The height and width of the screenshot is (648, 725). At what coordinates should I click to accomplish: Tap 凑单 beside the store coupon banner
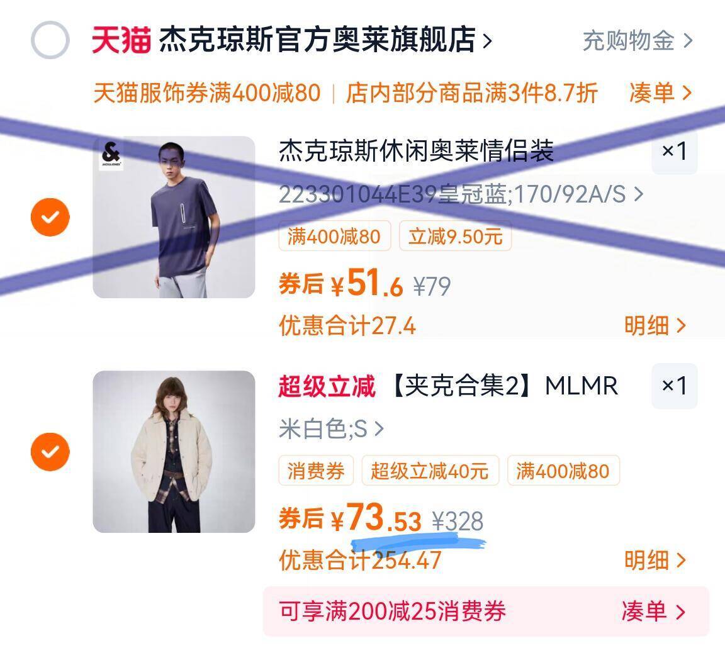pos(660,93)
